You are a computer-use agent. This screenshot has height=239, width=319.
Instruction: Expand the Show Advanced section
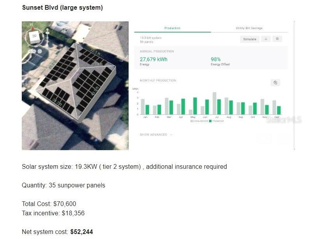point(153,135)
